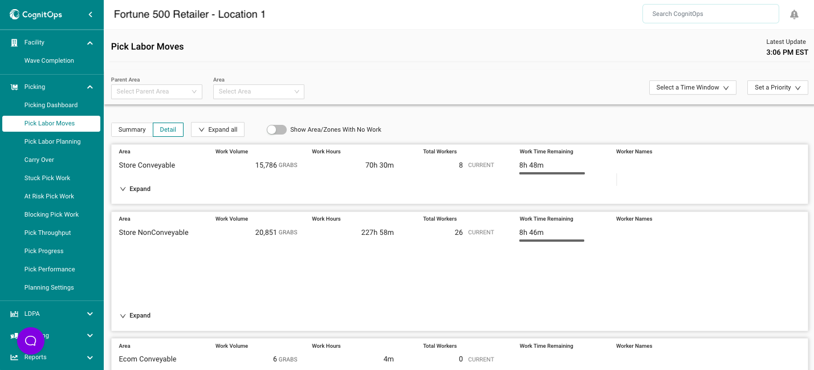
Task: Click Store NonConveyable work time progress bar
Action: pyautogui.click(x=551, y=241)
